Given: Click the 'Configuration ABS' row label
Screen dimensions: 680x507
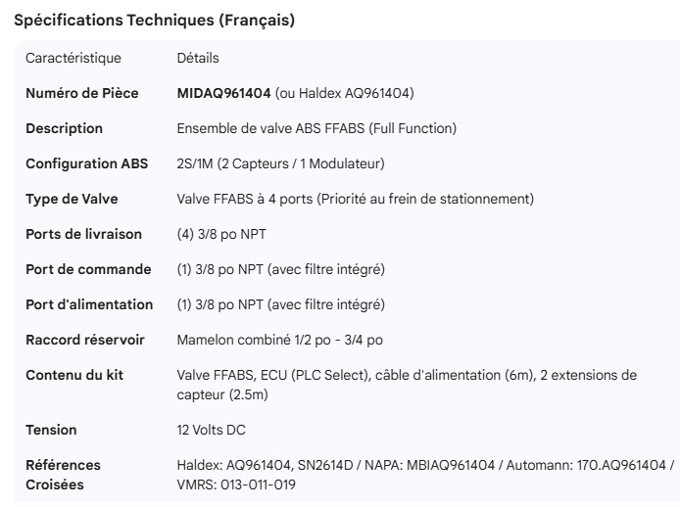Looking at the screenshot, I should [x=86, y=163].
